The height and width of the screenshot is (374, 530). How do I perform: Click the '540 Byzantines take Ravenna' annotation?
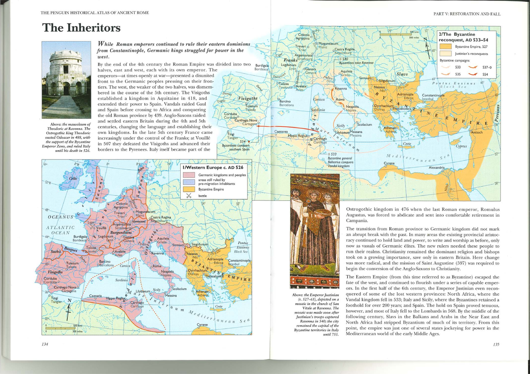pyautogui.click(x=356, y=61)
